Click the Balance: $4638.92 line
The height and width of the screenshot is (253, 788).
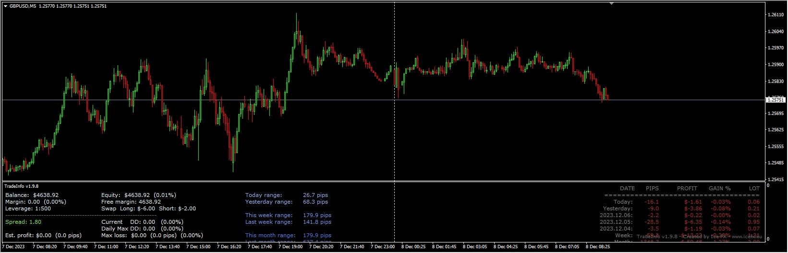(32, 195)
